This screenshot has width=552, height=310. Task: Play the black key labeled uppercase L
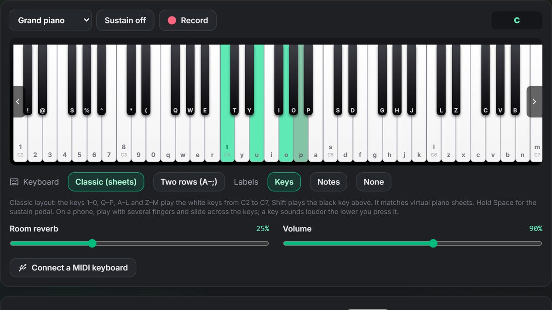(441, 80)
